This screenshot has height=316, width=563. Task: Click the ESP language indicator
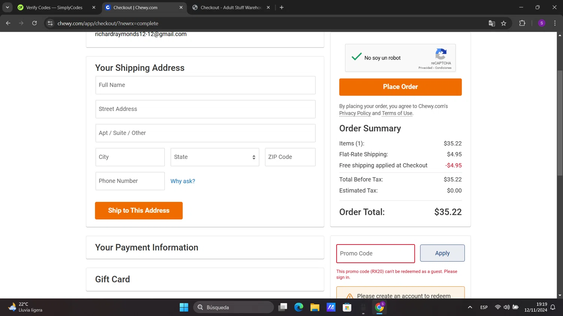coord(484,307)
